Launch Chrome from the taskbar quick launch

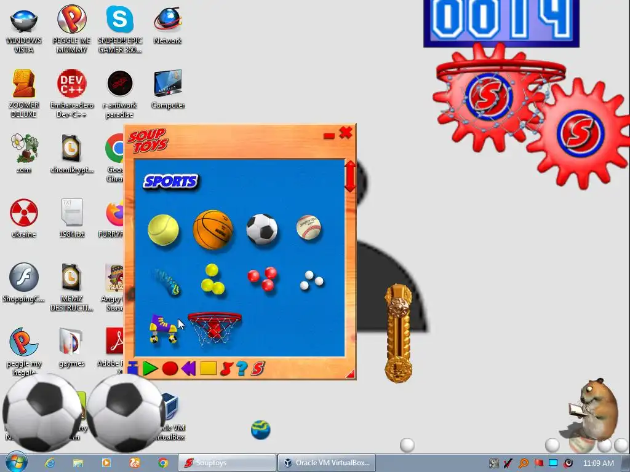tap(162, 463)
